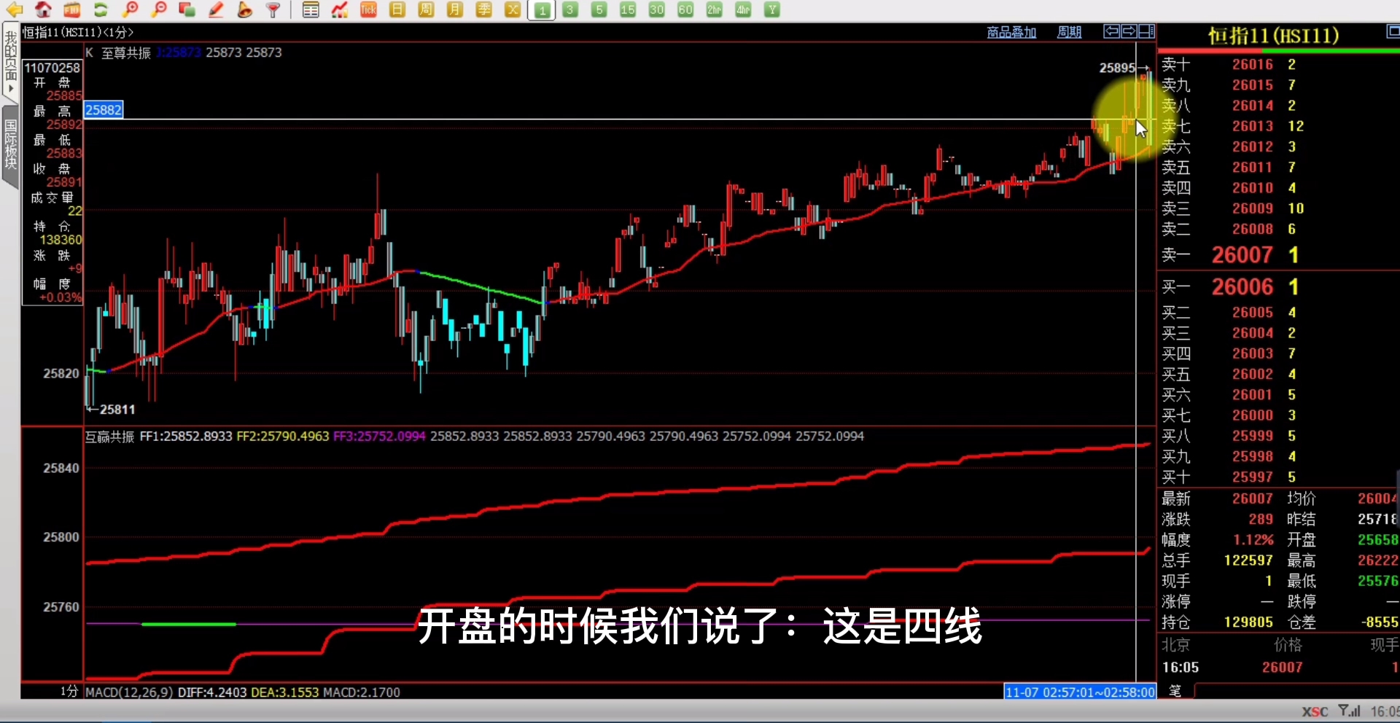The height and width of the screenshot is (723, 1400).
Task: Open the 我的页面 side tab
Action: point(10,61)
